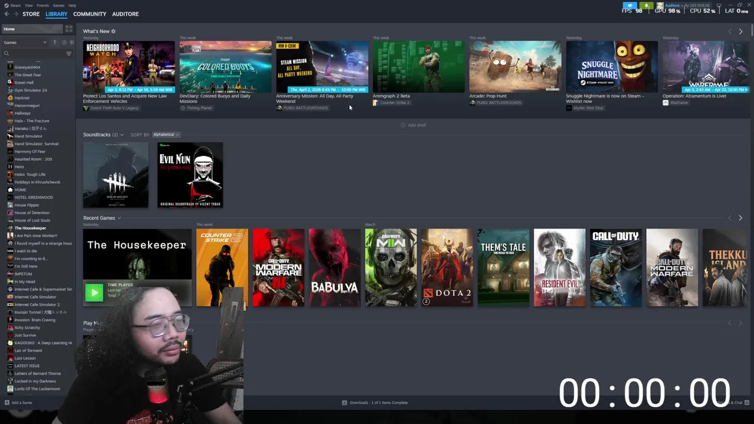Open Neighborhood Watch news thumbnail

(x=129, y=67)
